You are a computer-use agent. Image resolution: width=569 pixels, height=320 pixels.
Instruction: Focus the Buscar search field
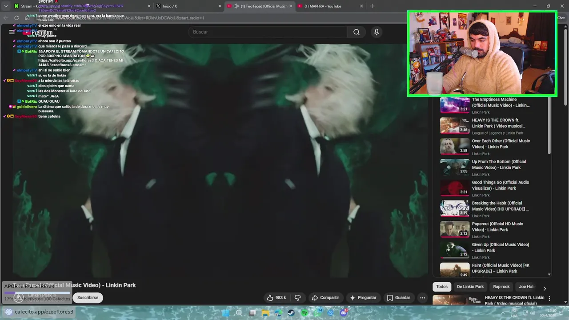click(267, 32)
